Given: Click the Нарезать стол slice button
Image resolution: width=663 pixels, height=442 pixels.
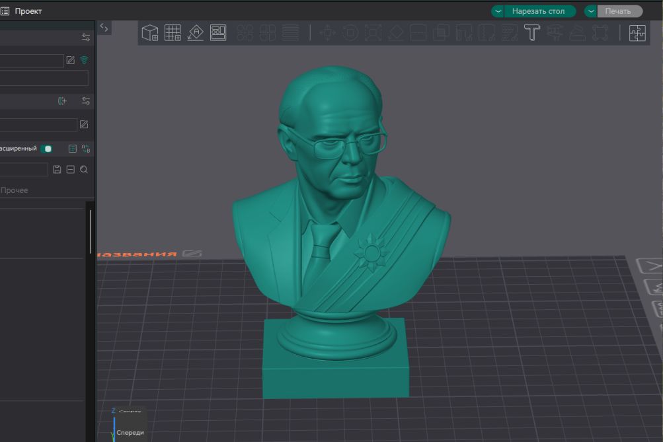Looking at the screenshot, I should pos(540,11).
